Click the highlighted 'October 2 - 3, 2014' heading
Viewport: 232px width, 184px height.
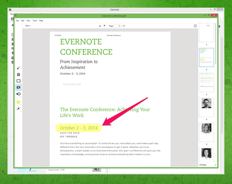point(79,128)
